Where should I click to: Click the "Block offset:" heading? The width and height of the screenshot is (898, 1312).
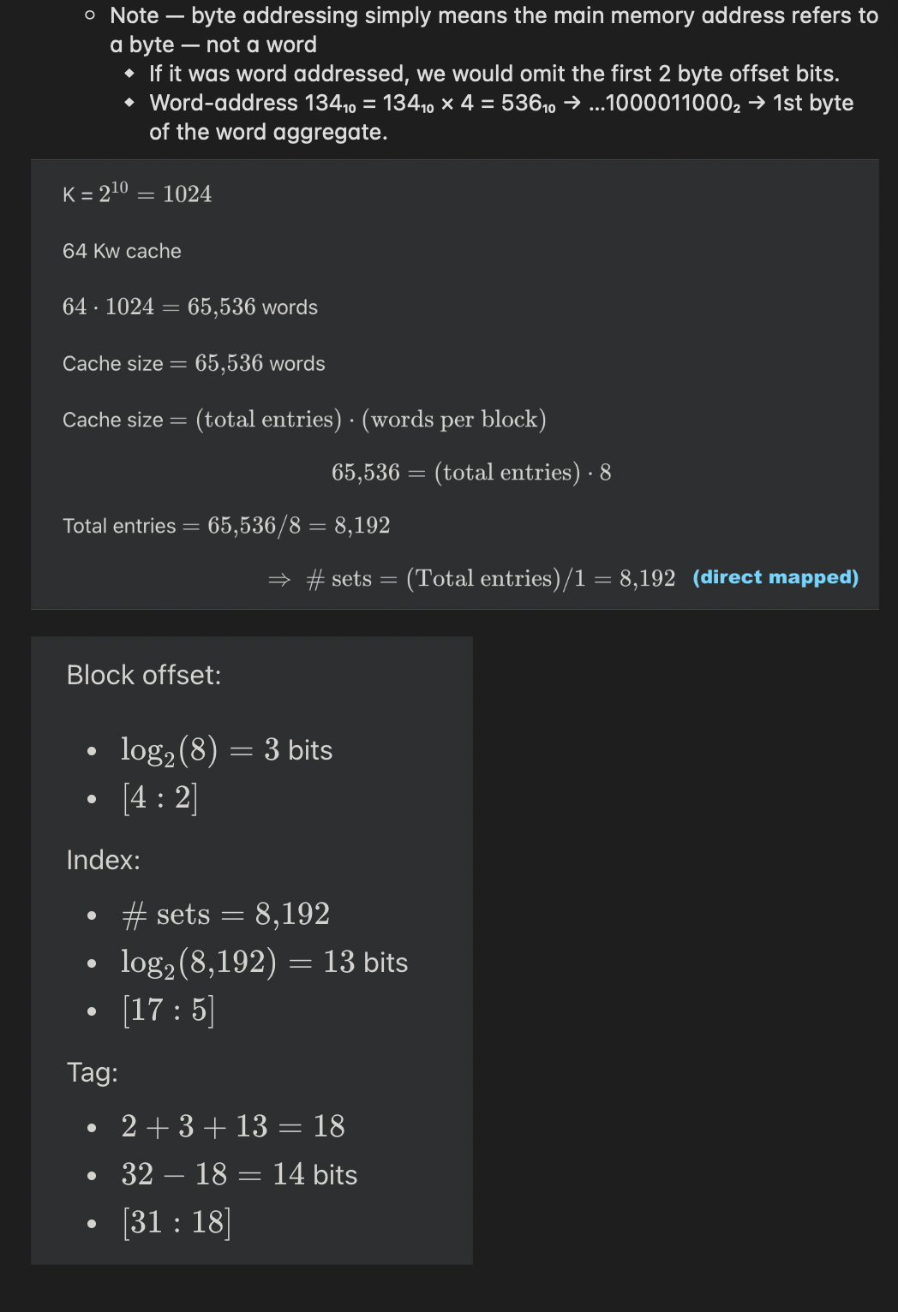click(144, 675)
